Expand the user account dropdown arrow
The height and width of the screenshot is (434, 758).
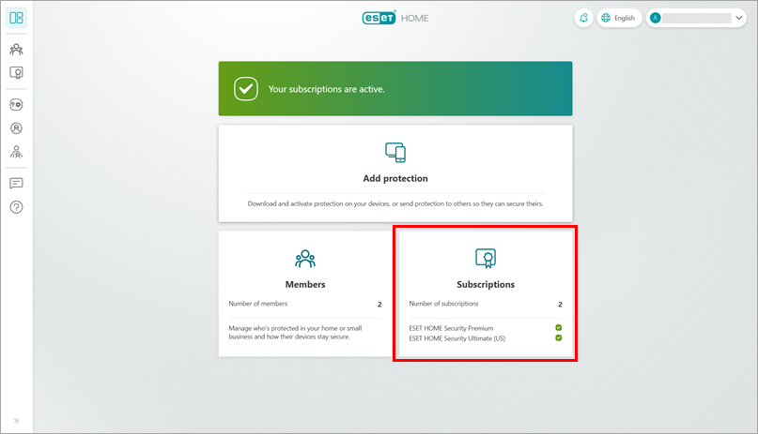pyautogui.click(x=739, y=18)
